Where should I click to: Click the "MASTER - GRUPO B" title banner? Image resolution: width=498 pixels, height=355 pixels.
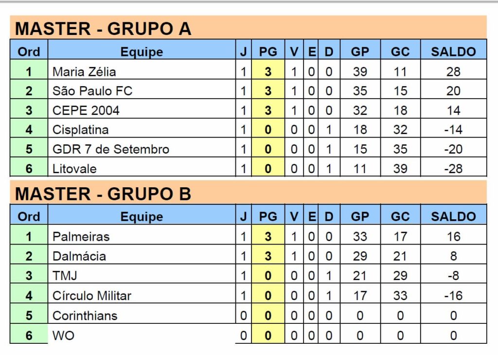[x=103, y=194]
